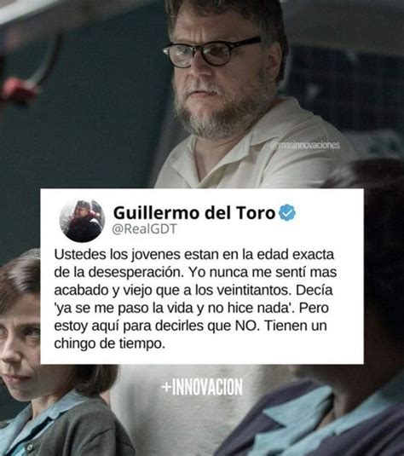This screenshot has width=404, height=456.
Task: Click the blurred red object upper left
Action: pyautogui.click(x=18, y=89)
